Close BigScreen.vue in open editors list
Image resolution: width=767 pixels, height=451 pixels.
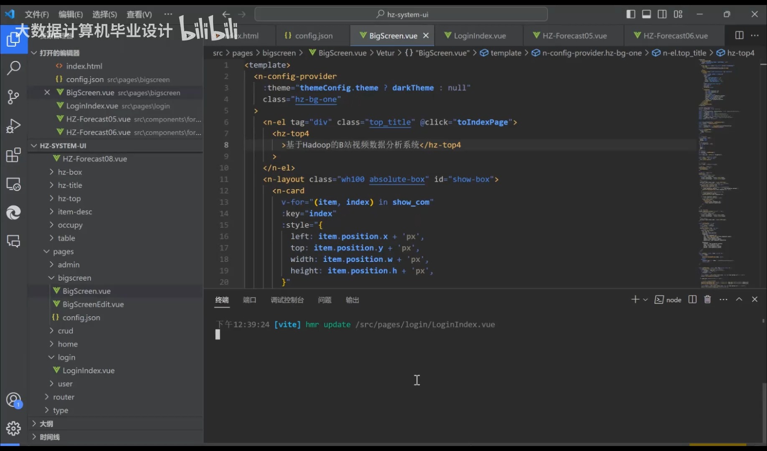(47, 92)
